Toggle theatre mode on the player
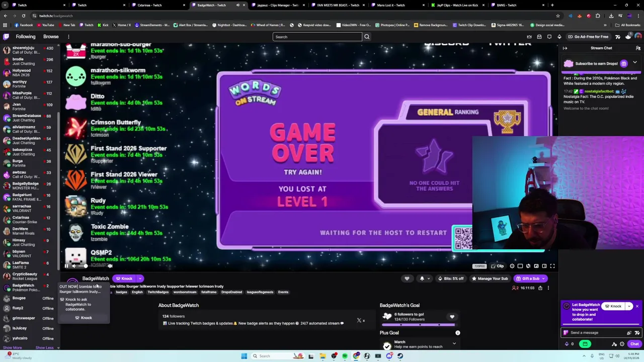Viewport: 644px width, 362px height. [544, 266]
